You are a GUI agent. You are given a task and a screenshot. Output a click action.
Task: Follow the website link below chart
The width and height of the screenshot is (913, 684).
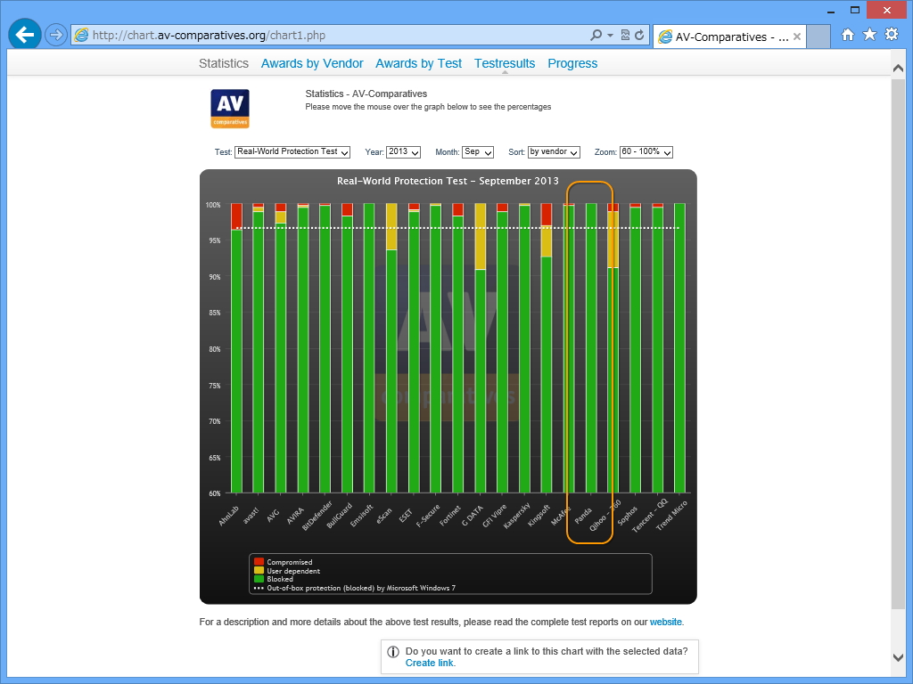click(665, 622)
